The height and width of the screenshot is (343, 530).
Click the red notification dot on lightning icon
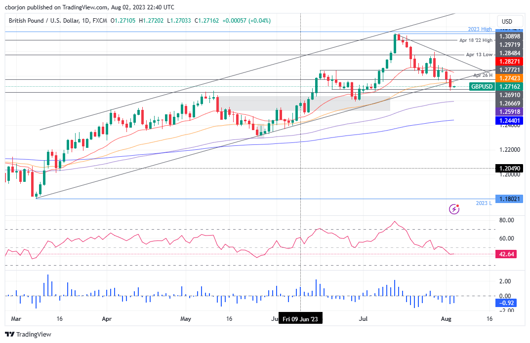point(457,206)
